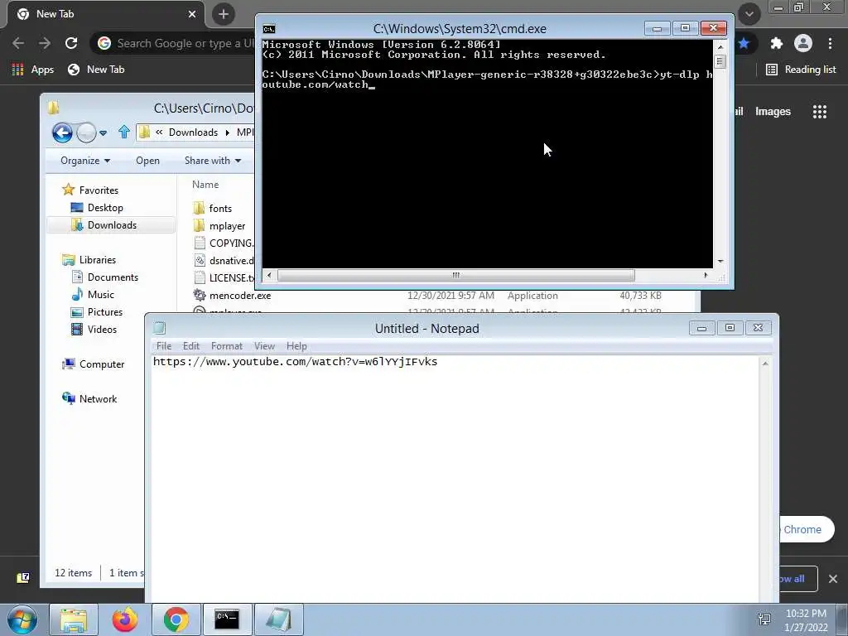The height and width of the screenshot is (636, 848).
Task: Click the cmd horizontal scrollbar thumb
Action: point(456,275)
